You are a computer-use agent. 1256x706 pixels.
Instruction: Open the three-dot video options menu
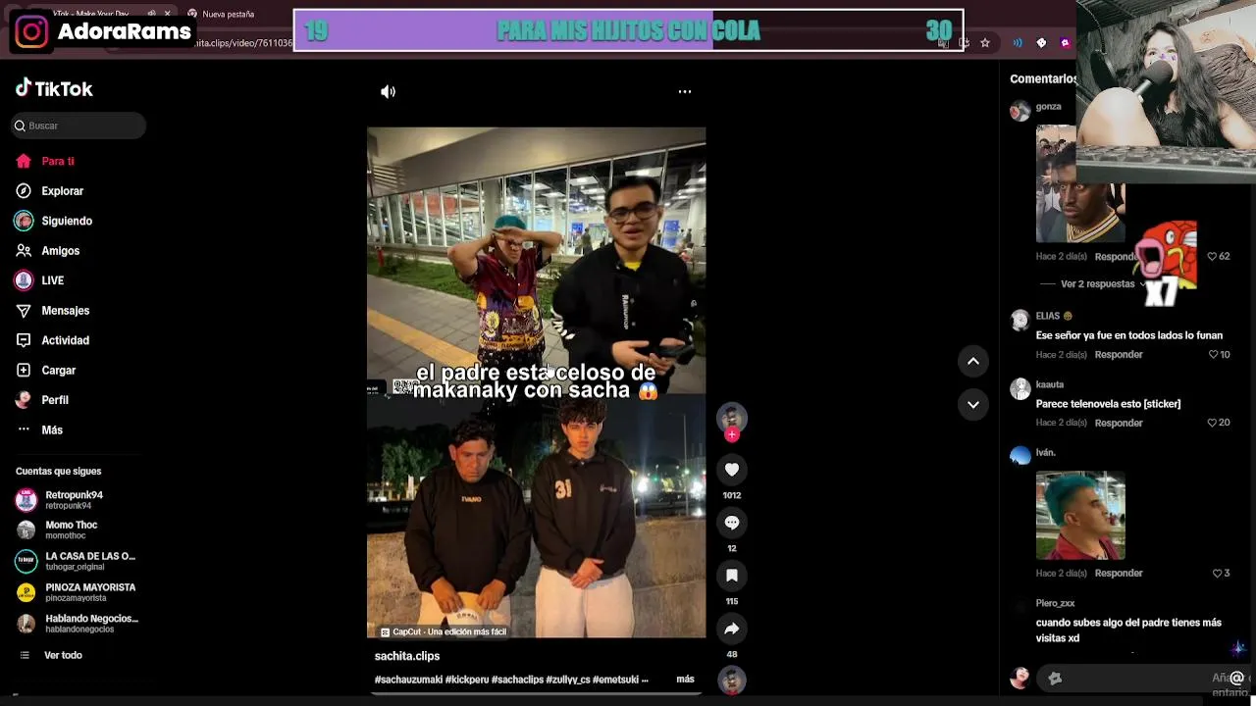pos(685,91)
